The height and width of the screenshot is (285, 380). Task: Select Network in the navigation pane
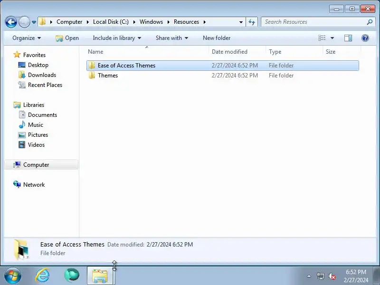click(x=34, y=185)
